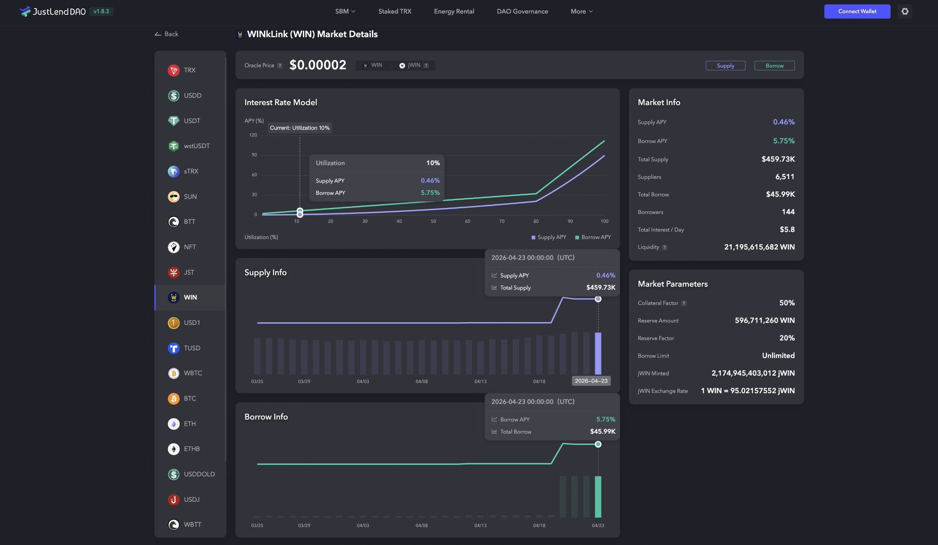Click the BTT token icon
The height and width of the screenshot is (545, 938).
[174, 222]
